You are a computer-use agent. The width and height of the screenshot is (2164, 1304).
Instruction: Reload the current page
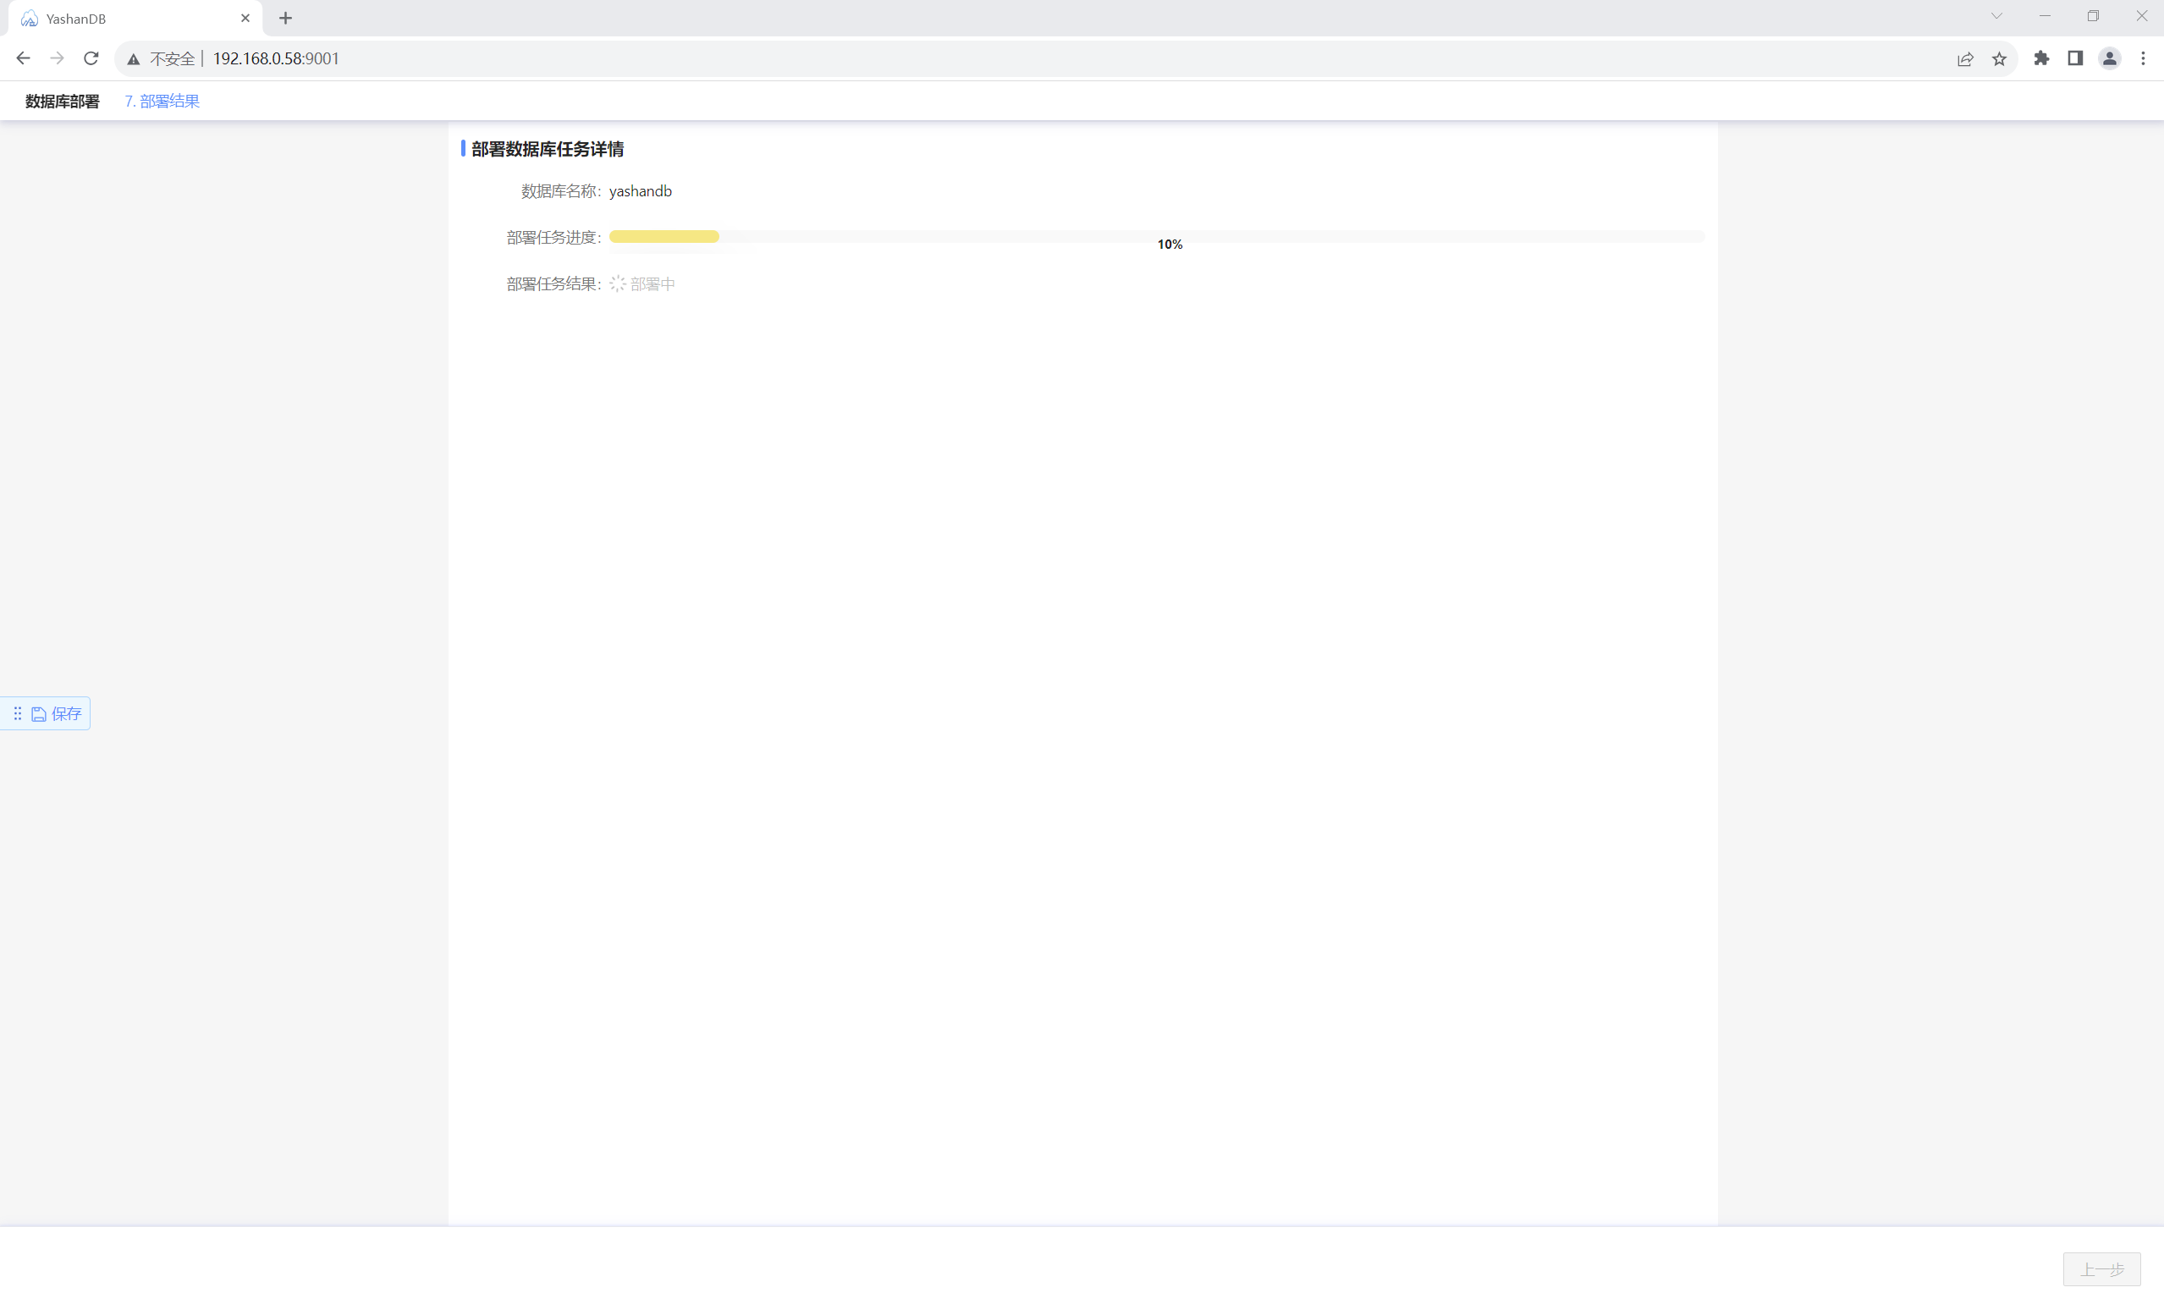91,58
